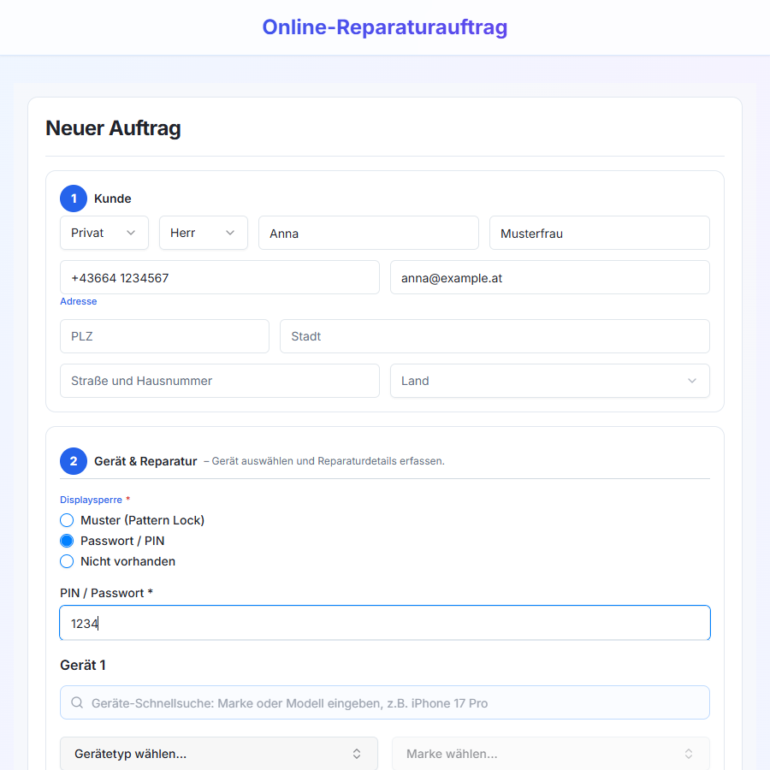Click the Geräte-Schnellsuche search field
Viewport: 770px width, 770px height.
click(x=385, y=702)
